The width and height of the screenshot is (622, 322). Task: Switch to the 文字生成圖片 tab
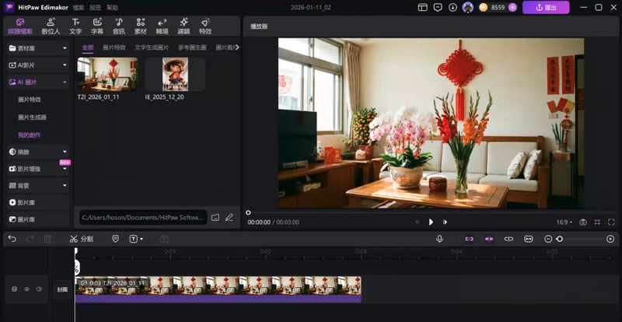pos(152,47)
